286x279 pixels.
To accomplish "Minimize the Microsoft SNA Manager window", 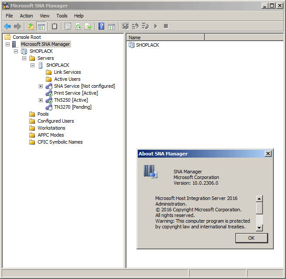I will pos(265,6).
